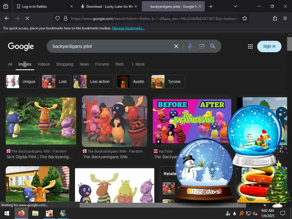Select the Web results tab

(119, 64)
